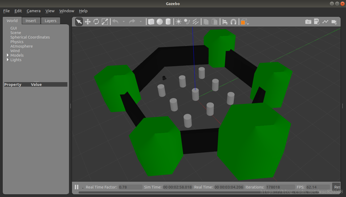Select the arrow selection mode tool
The width and height of the screenshot is (346, 197).
(79, 22)
